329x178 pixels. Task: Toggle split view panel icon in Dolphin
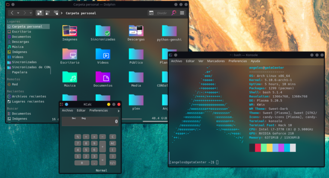point(151,13)
